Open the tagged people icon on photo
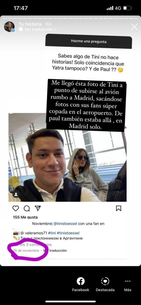This screenshot has height=305, width=141. click(16, 194)
